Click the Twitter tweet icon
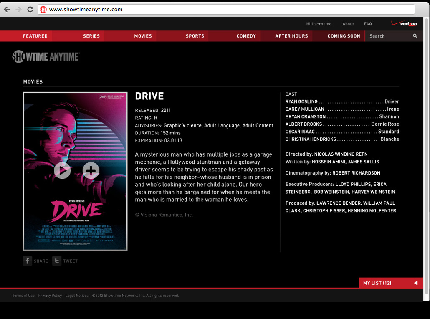The height and width of the screenshot is (319, 430). click(57, 261)
